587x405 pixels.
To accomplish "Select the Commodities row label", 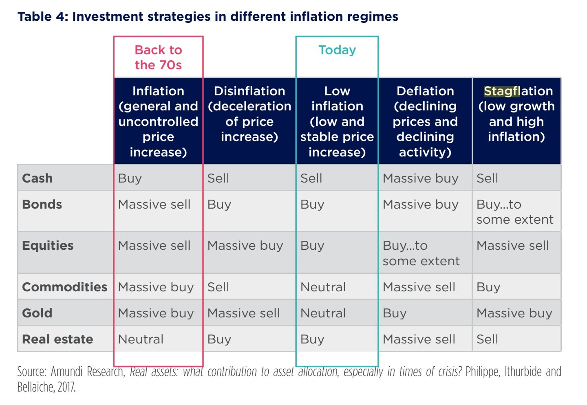I will (64, 287).
